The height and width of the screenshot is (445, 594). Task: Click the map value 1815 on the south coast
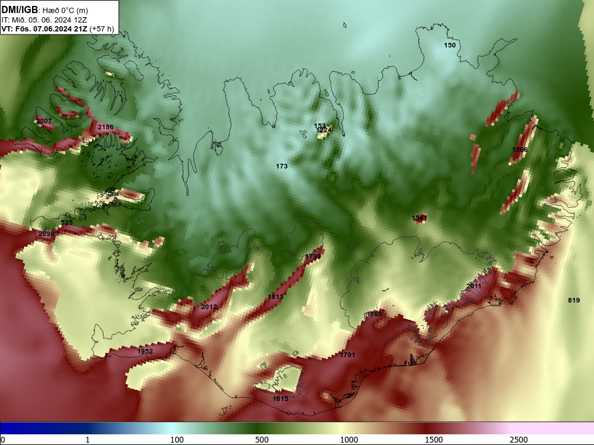280,399
